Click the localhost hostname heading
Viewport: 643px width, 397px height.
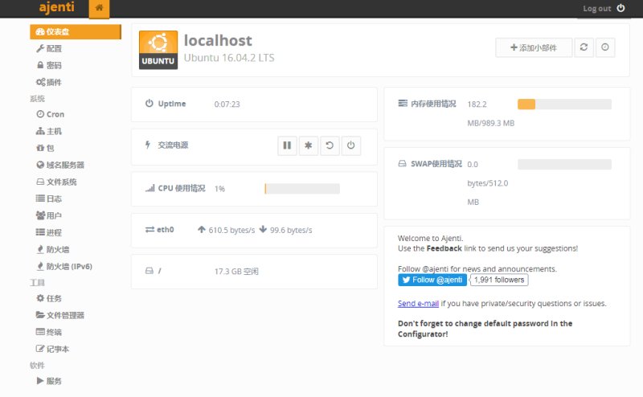point(218,40)
